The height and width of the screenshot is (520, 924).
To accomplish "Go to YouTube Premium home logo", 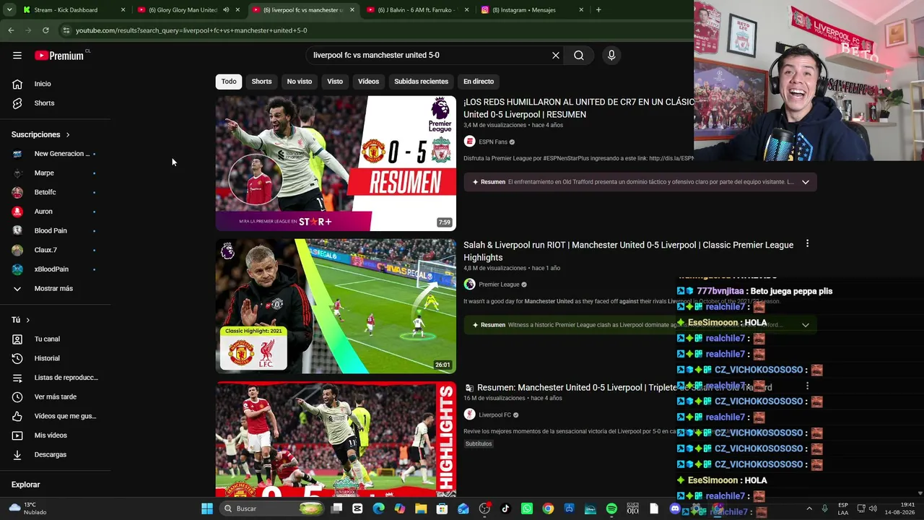I will pyautogui.click(x=59, y=56).
